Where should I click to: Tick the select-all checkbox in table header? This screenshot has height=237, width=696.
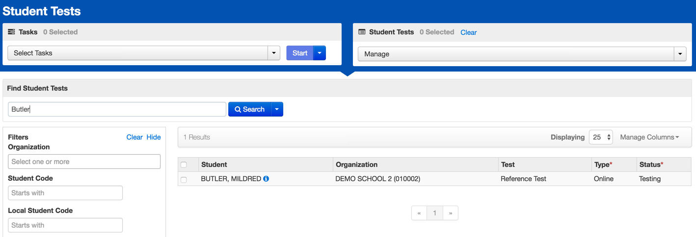point(184,165)
